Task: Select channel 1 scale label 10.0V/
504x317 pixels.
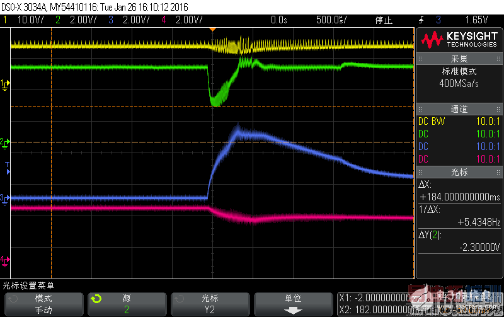Action: pos(30,20)
